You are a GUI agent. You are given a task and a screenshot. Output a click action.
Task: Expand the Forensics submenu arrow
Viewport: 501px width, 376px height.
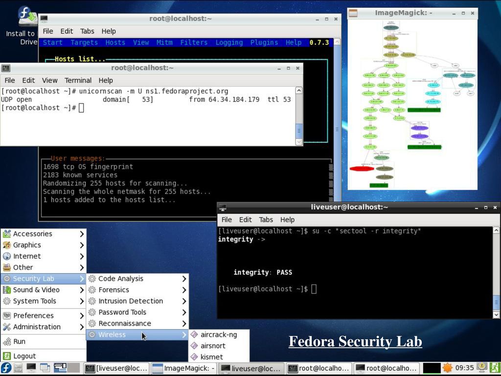click(x=184, y=290)
